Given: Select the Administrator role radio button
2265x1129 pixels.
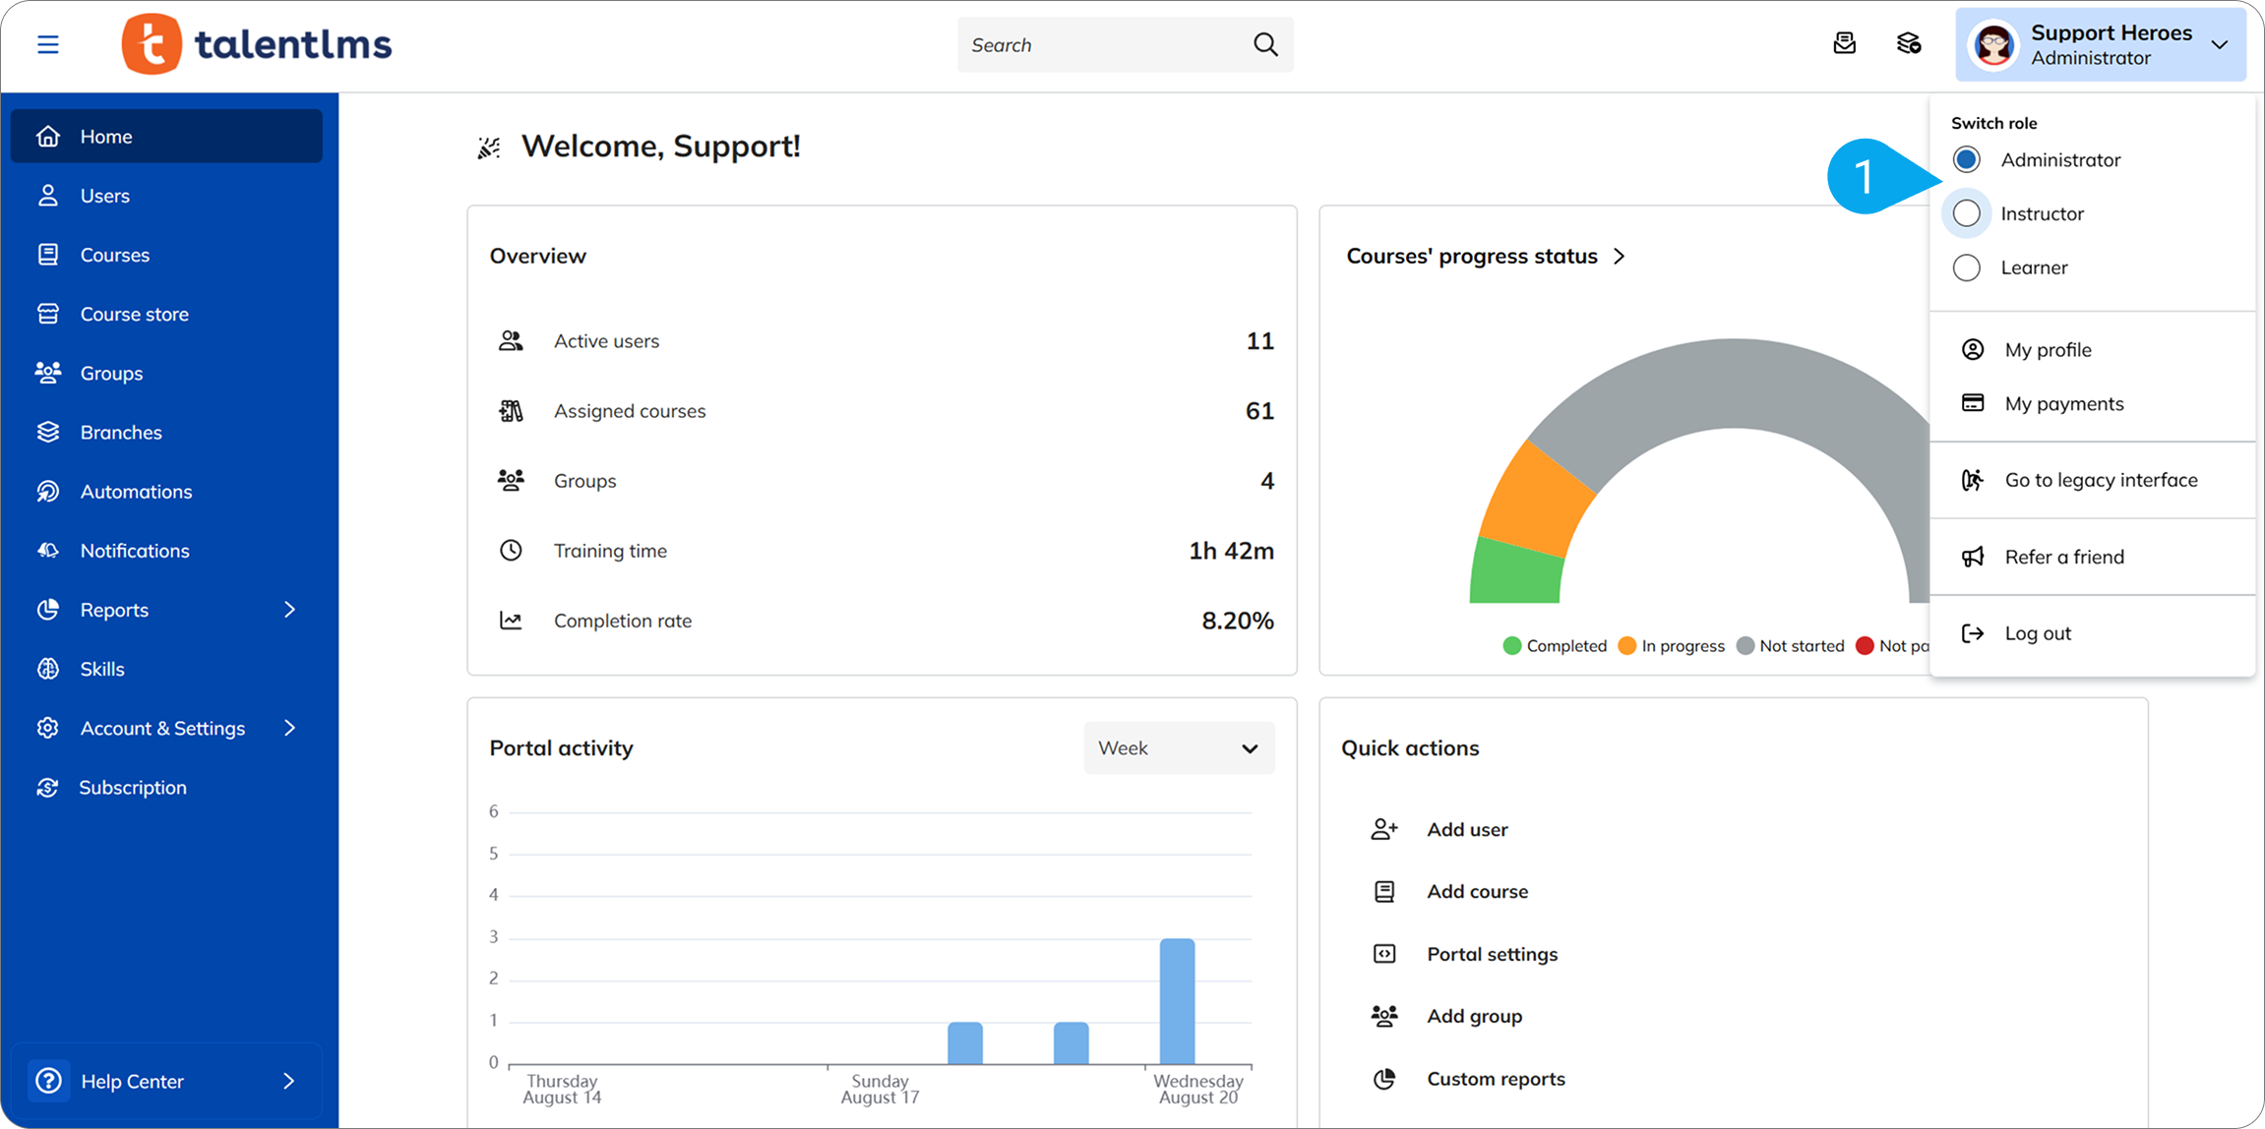Looking at the screenshot, I should pyautogui.click(x=1966, y=159).
